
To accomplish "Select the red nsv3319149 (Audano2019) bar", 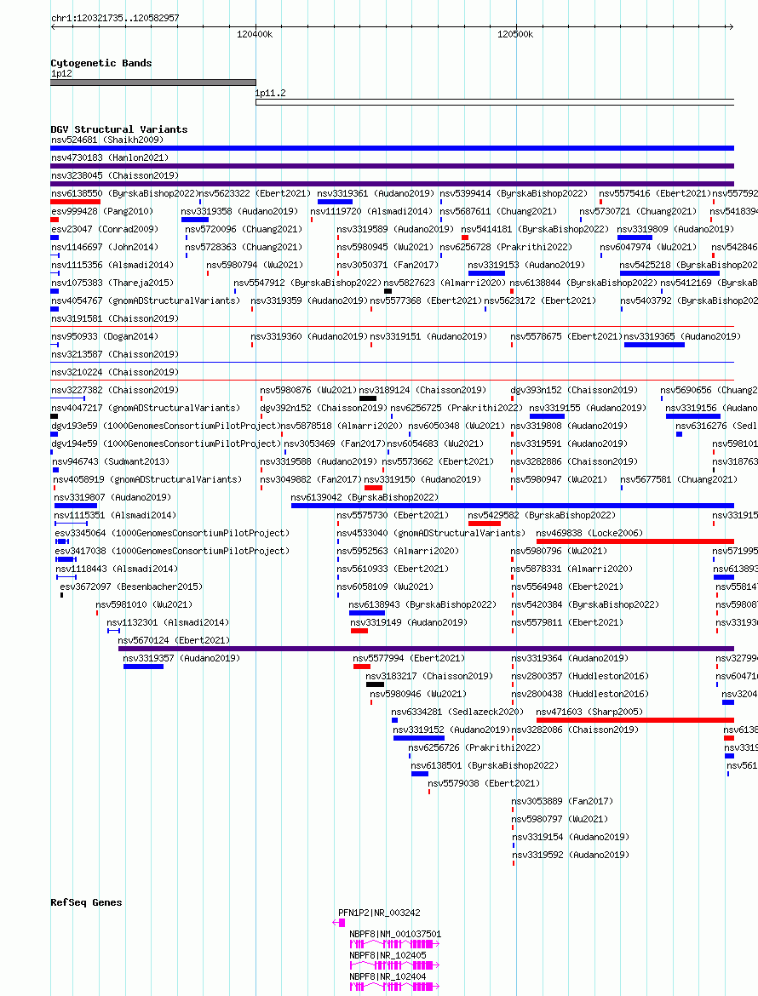I will click(359, 631).
